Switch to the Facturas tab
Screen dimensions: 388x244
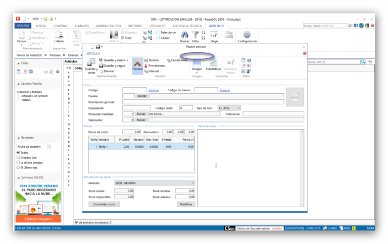coord(55,55)
